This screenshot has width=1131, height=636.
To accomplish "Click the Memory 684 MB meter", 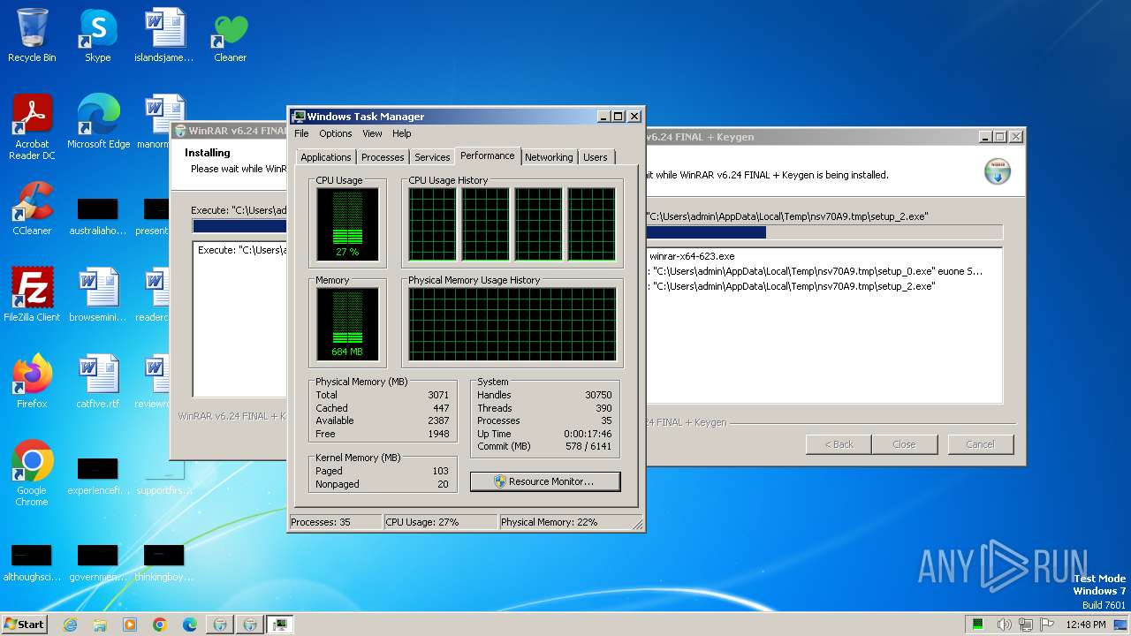I will click(x=347, y=324).
